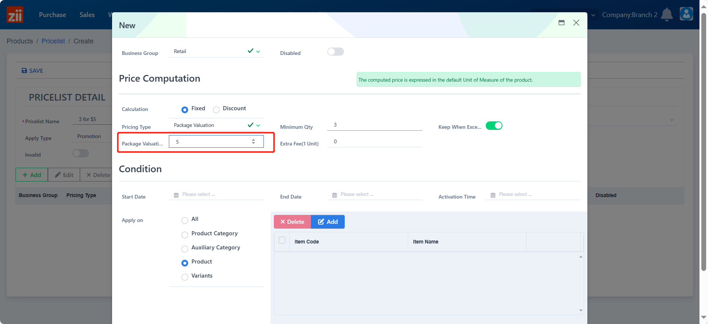Screen dimensions: 708x324
Task: Open End Date picker field
Action: tap(375, 194)
